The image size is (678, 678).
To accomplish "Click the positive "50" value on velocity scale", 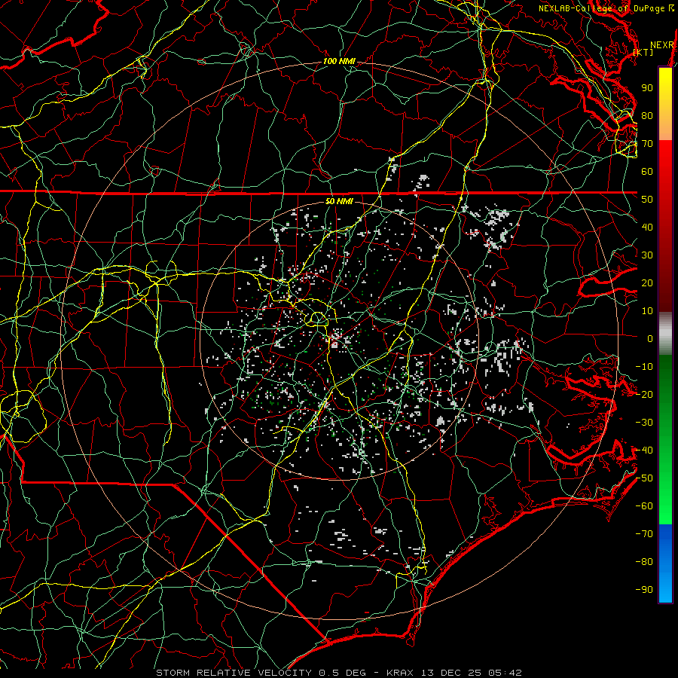I will point(647,200).
